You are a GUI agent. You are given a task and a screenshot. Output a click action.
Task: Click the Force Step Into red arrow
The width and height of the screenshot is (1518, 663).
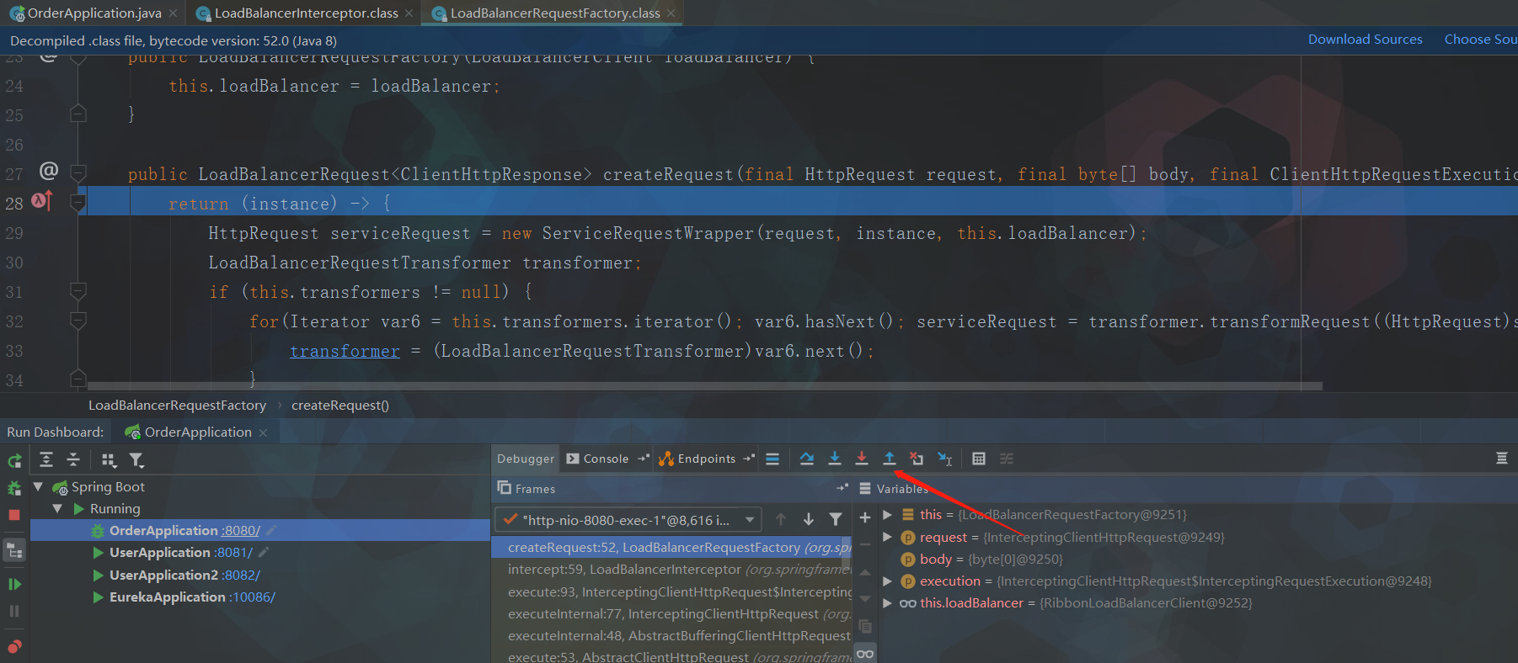coord(862,459)
